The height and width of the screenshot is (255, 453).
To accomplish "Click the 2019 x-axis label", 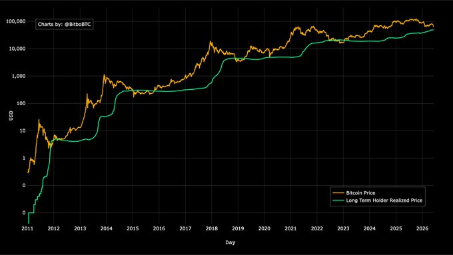I will tap(238, 229).
